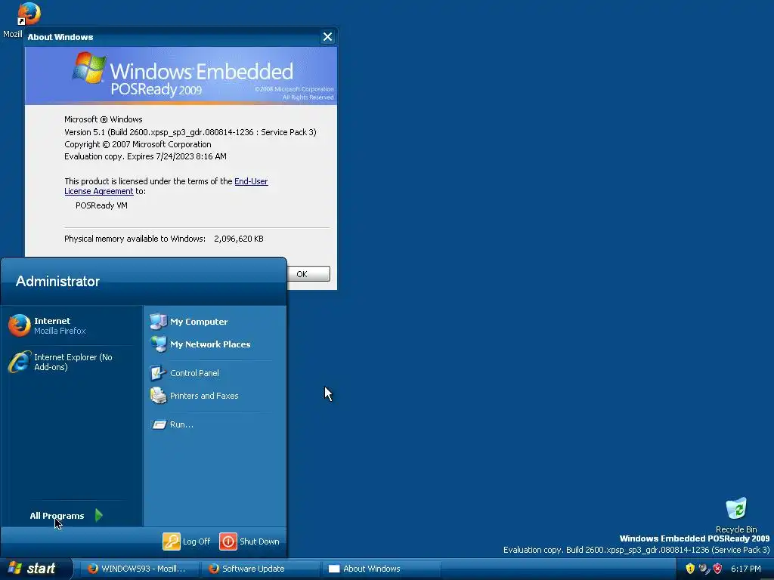Click the Copyright 2007 Microsoft Corporation line
This screenshot has height=580, width=774.
tap(138, 144)
